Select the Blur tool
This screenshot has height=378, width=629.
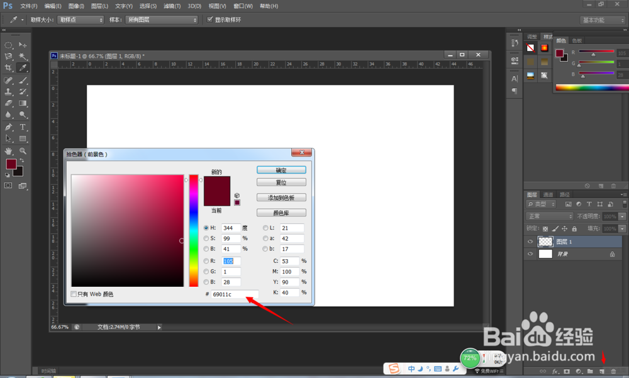point(8,114)
